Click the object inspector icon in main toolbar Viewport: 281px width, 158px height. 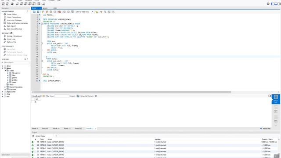pyautogui.click(x=12, y=4)
